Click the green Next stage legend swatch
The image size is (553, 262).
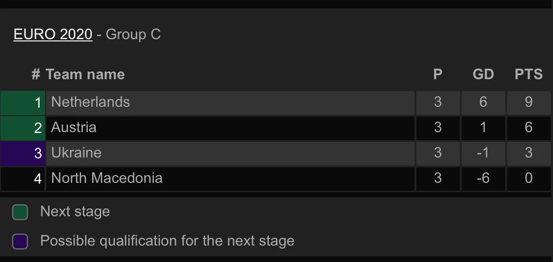tap(20, 212)
